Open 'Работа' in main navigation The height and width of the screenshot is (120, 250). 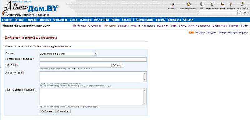coord(115,20)
